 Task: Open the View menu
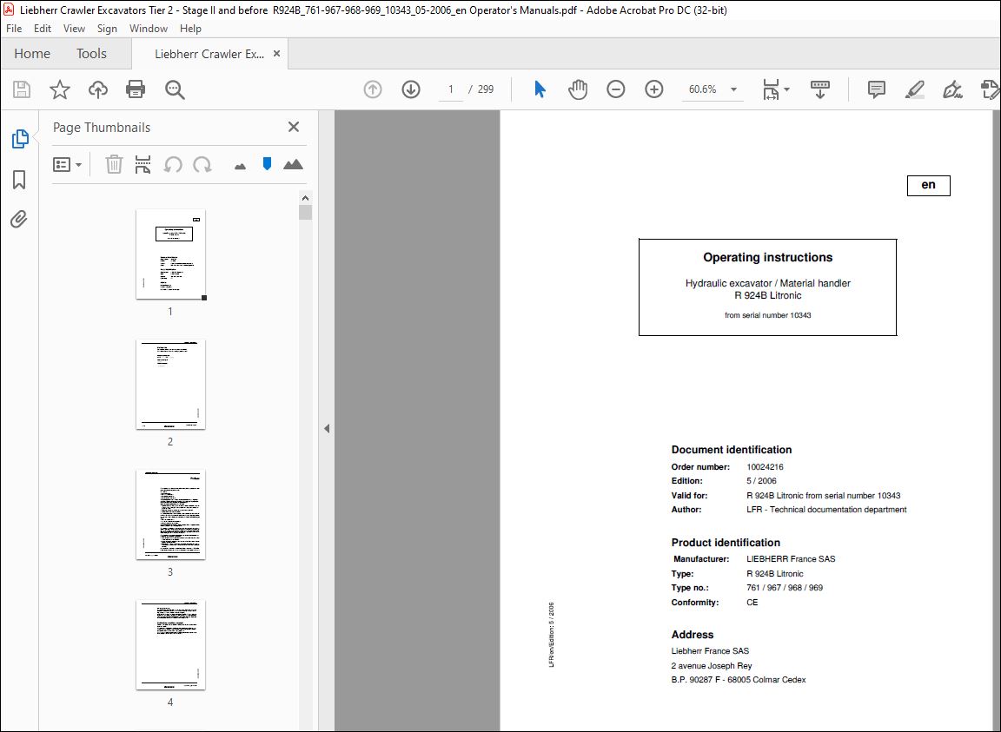pyautogui.click(x=74, y=28)
